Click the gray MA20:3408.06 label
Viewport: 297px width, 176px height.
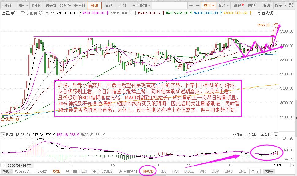coord(121,13)
